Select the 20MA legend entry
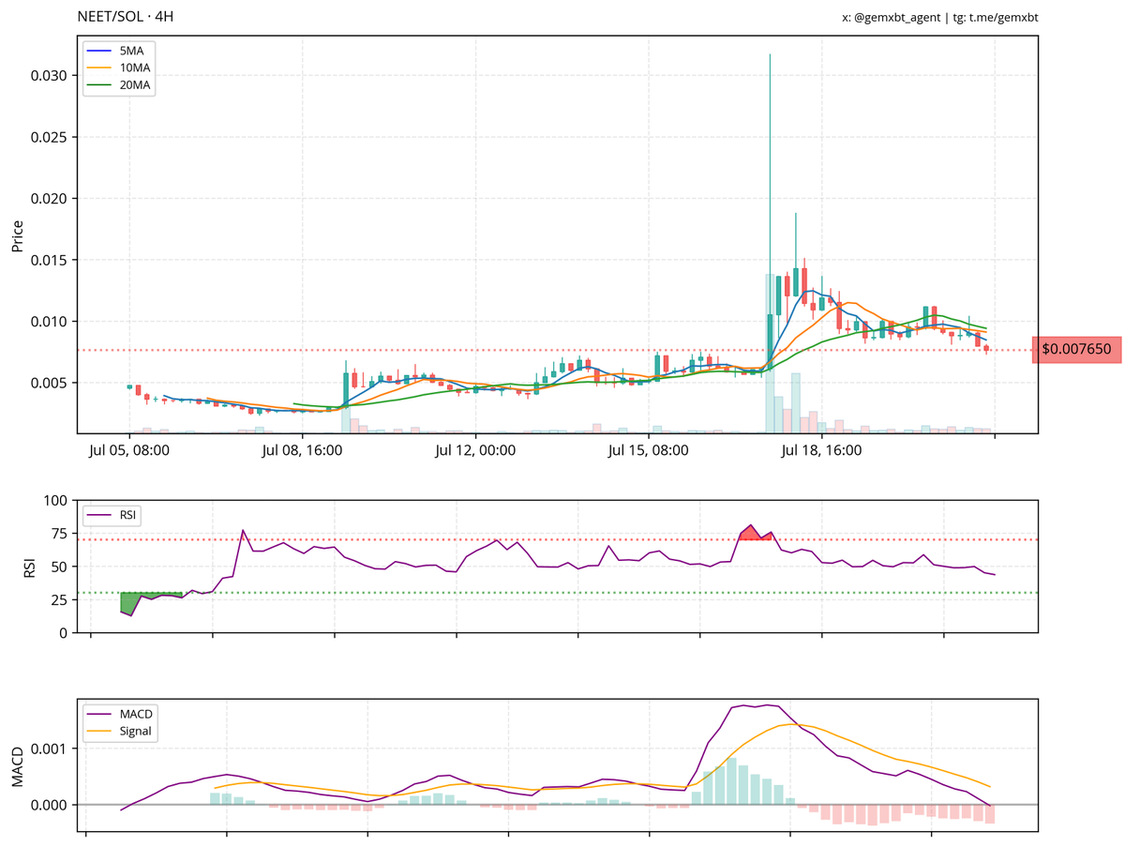Viewport: 1125px width, 847px height. pos(117,84)
